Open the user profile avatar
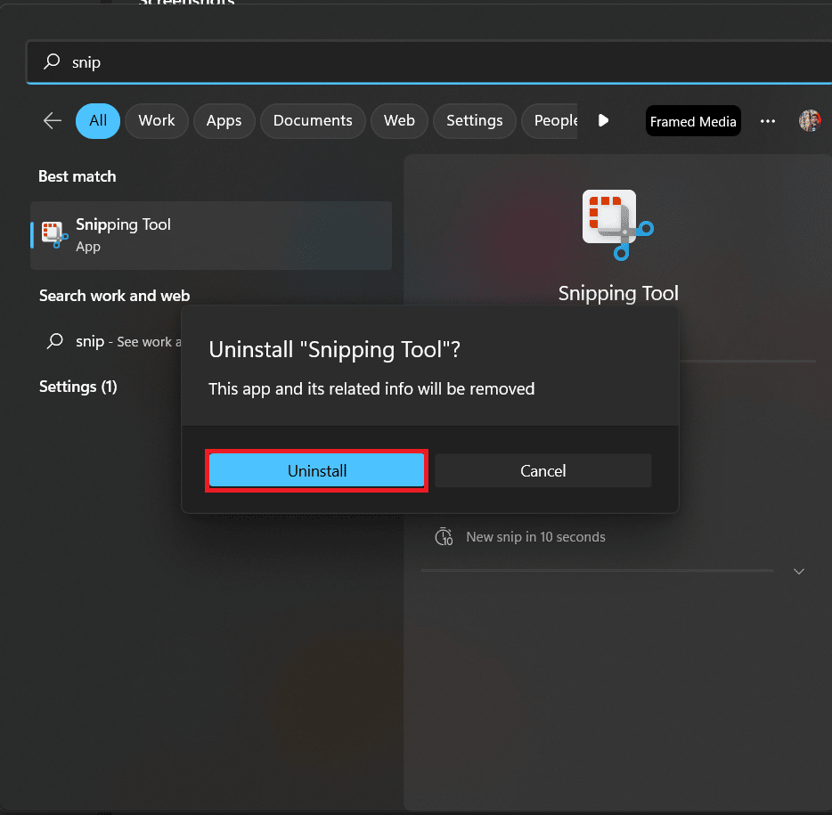 (x=809, y=120)
